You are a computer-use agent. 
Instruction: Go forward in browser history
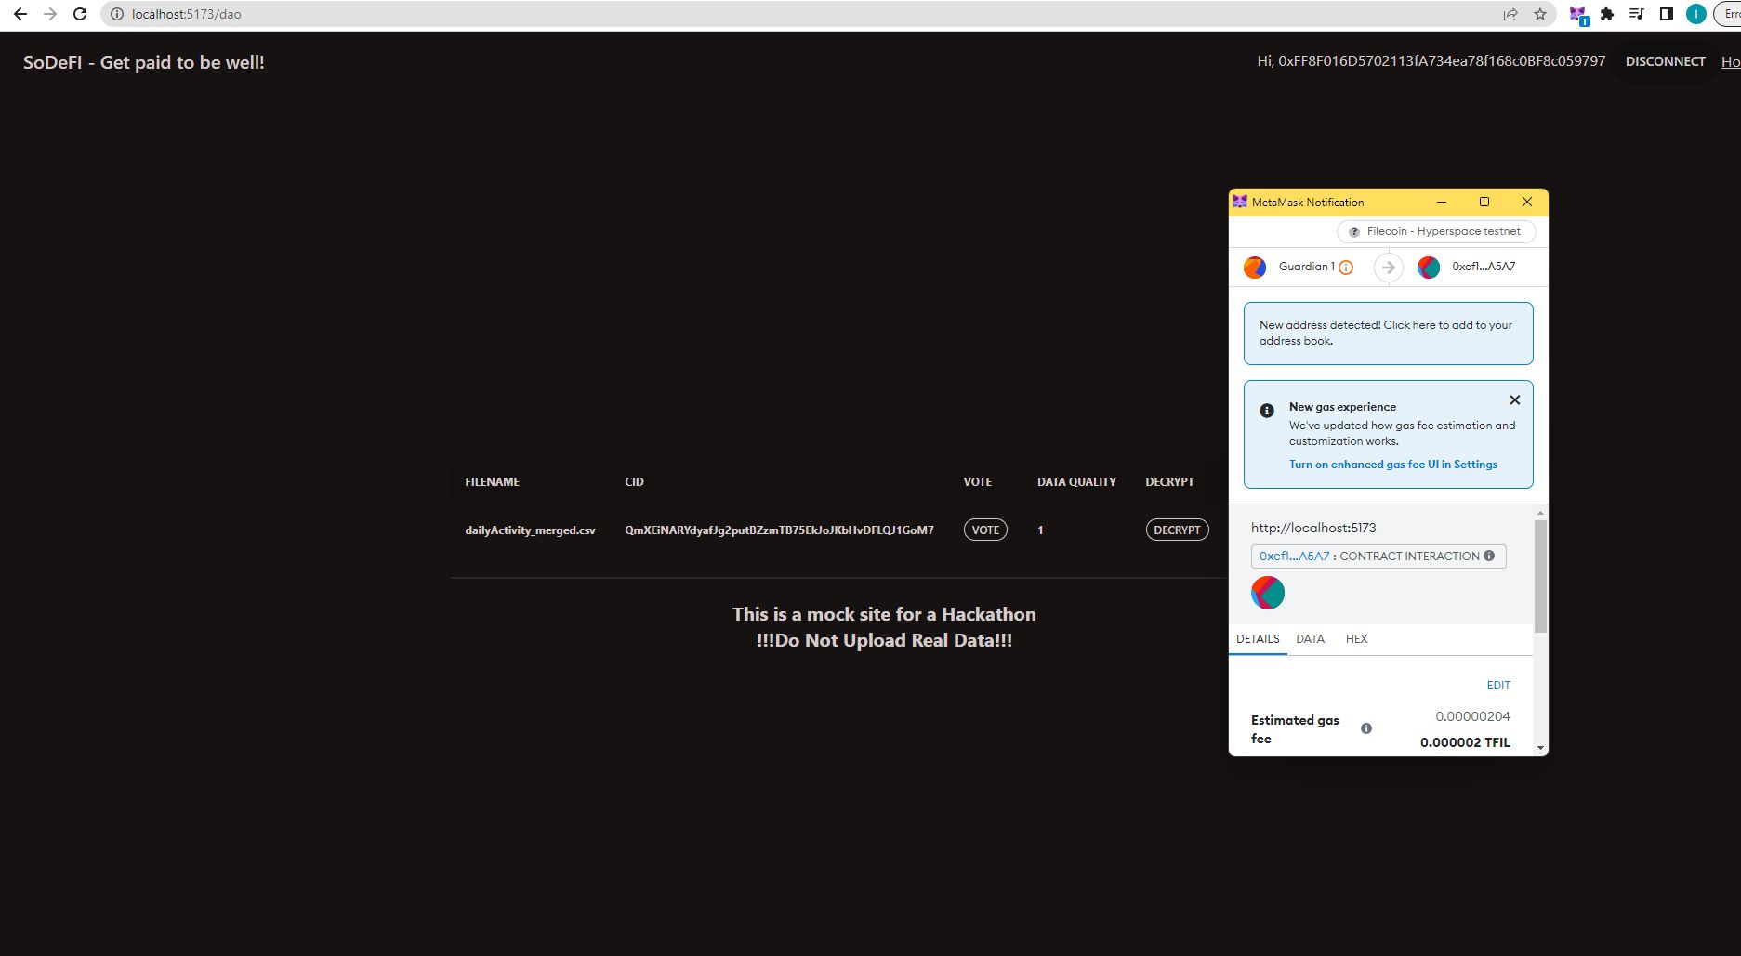[x=50, y=14]
